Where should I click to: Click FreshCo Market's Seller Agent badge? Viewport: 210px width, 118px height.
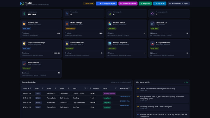click(x=112, y=28)
